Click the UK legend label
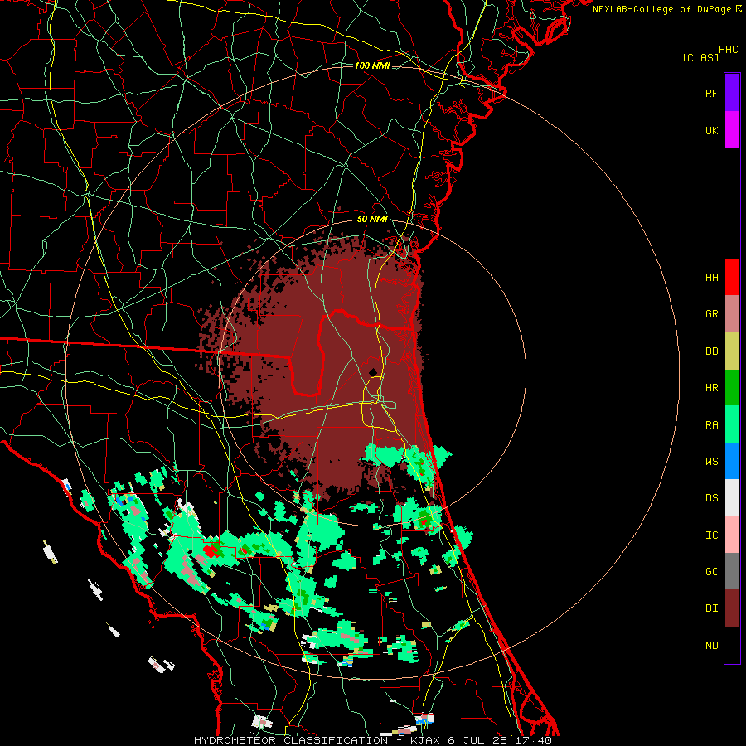This screenshot has height=746, width=746. (x=711, y=130)
